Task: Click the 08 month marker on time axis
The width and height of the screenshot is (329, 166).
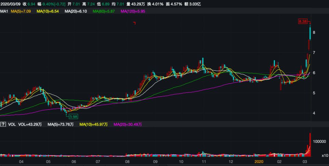Action: coord(127,161)
